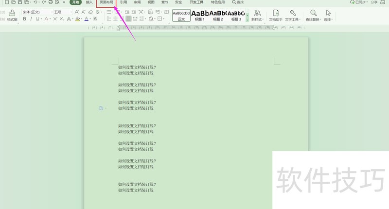Toggle justified alignment (highlighted)
Screen dimensions: 389x209
tap(128, 18)
